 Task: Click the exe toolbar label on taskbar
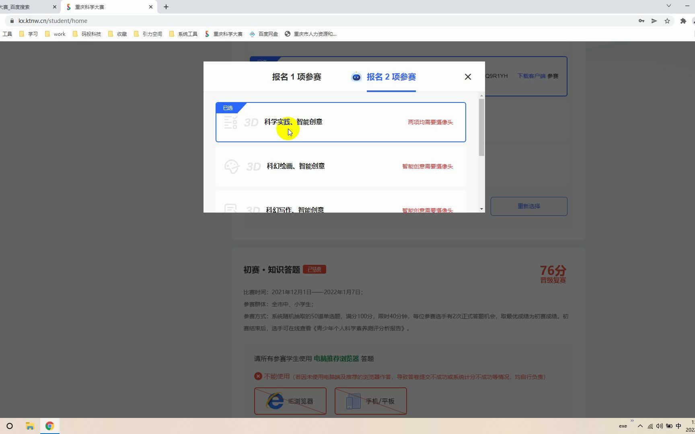623,426
